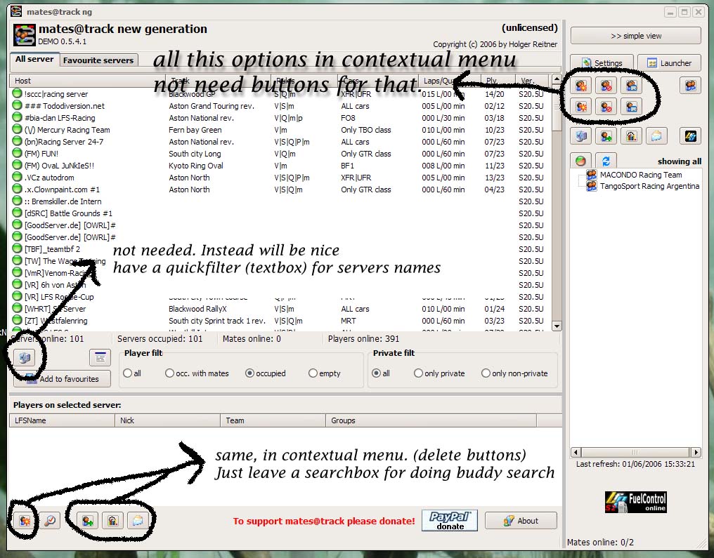This screenshot has width=714, height=558.
Task: Click the FuelControl online banner
Action: tap(636, 502)
